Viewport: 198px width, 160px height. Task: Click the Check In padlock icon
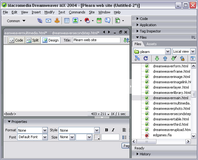pyautogui.click(x=182, y=58)
